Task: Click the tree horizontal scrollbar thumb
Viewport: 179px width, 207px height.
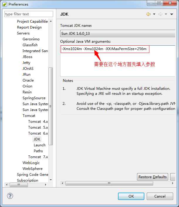Action: point(19,185)
